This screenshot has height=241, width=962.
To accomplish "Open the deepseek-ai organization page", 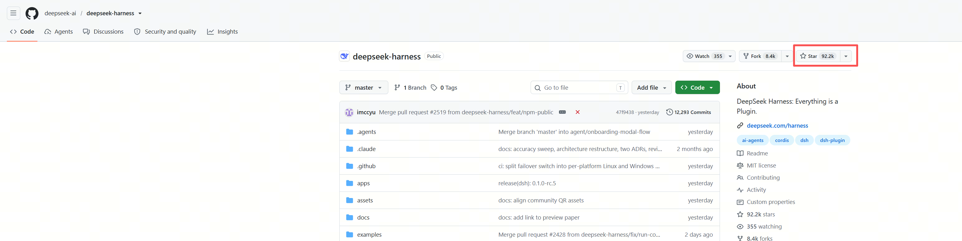I will [60, 13].
